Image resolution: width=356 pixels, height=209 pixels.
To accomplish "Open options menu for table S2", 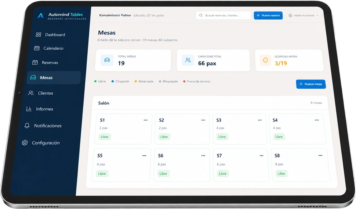I will coord(203,120).
